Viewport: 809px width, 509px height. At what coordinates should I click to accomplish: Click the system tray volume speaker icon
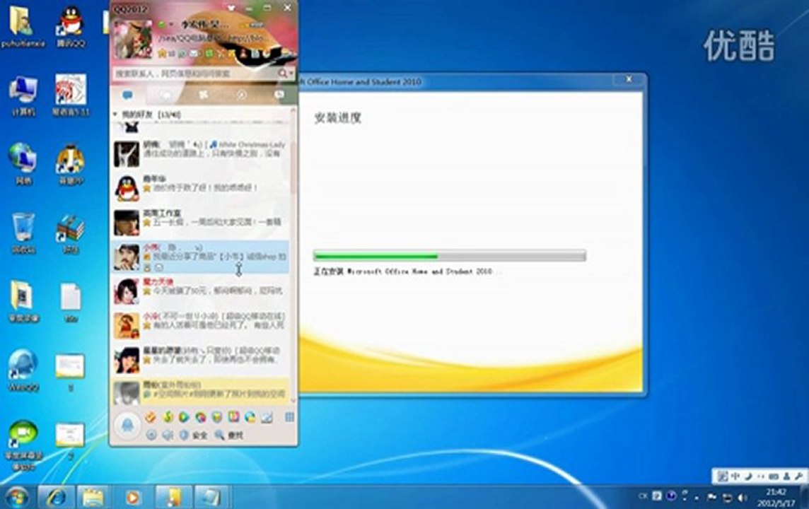tap(743, 497)
